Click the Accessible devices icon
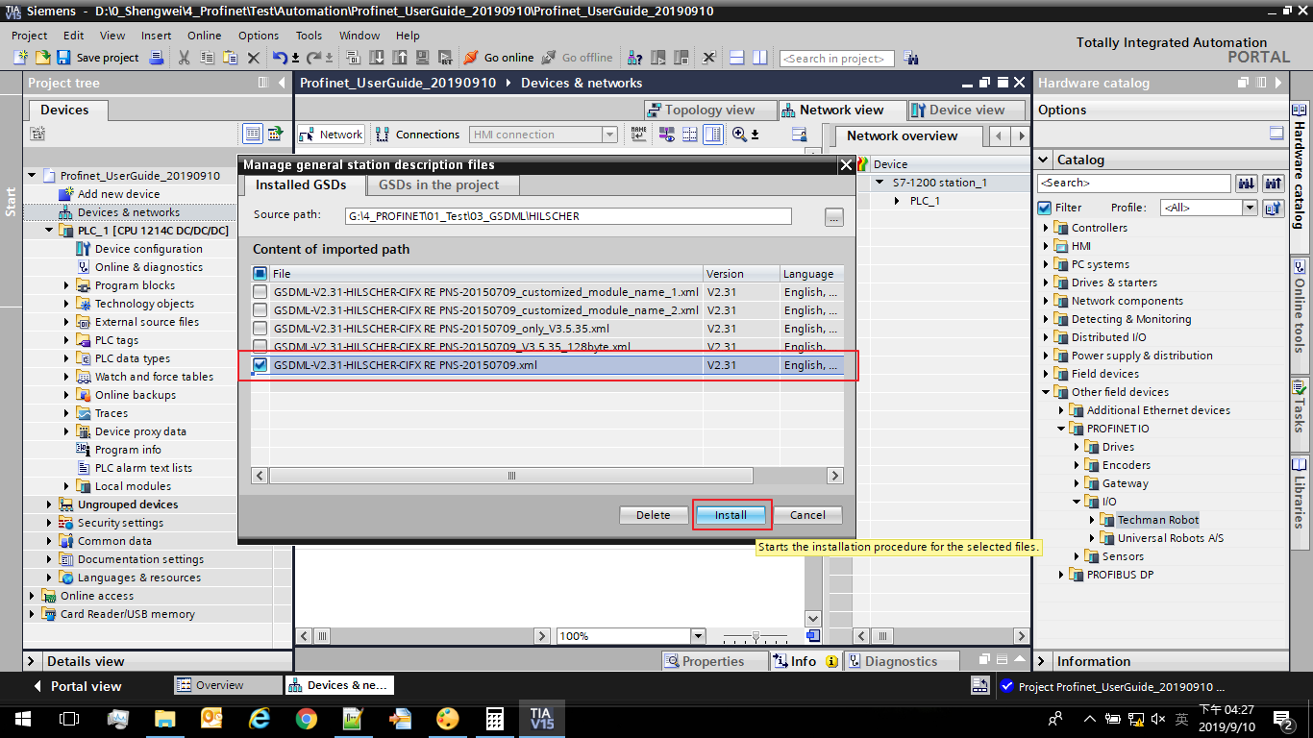The height and width of the screenshot is (738, 1313). click(x=635, y=58)
